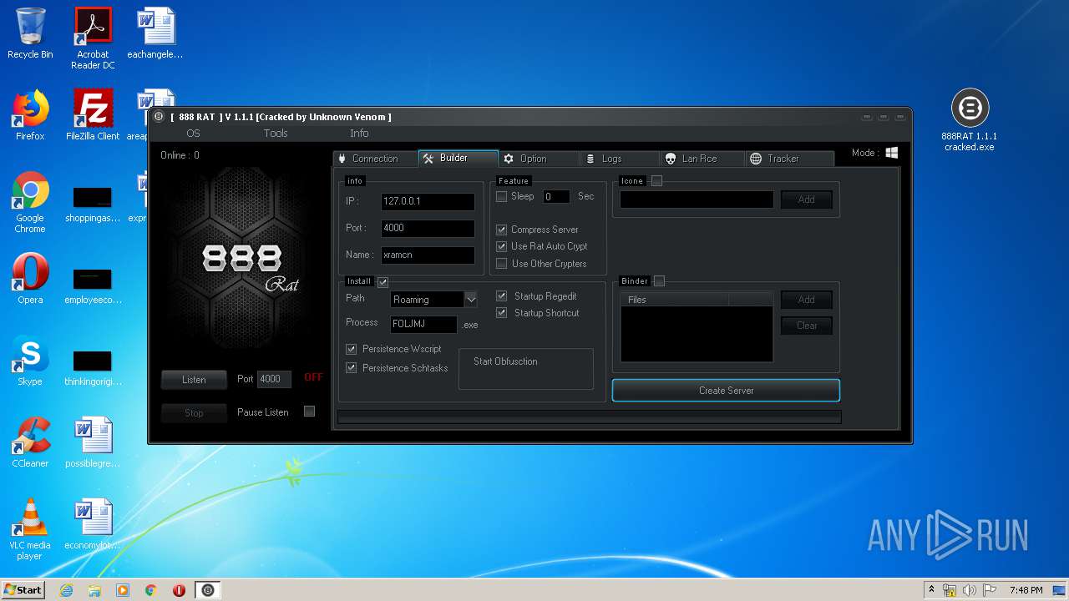1069x601 pixels.
Task: Open Internet Explorer from the taskbar
Action: (x=66, y=590)
